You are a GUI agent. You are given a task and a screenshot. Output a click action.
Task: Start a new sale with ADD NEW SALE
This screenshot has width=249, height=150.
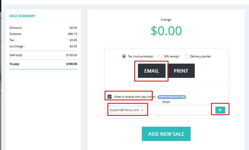pos(166,134)
